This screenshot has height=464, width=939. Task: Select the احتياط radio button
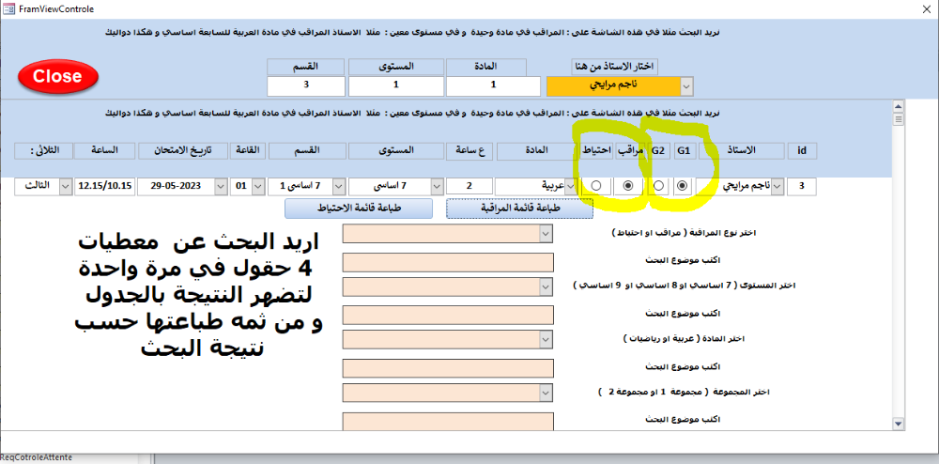(x=596, y=186)
